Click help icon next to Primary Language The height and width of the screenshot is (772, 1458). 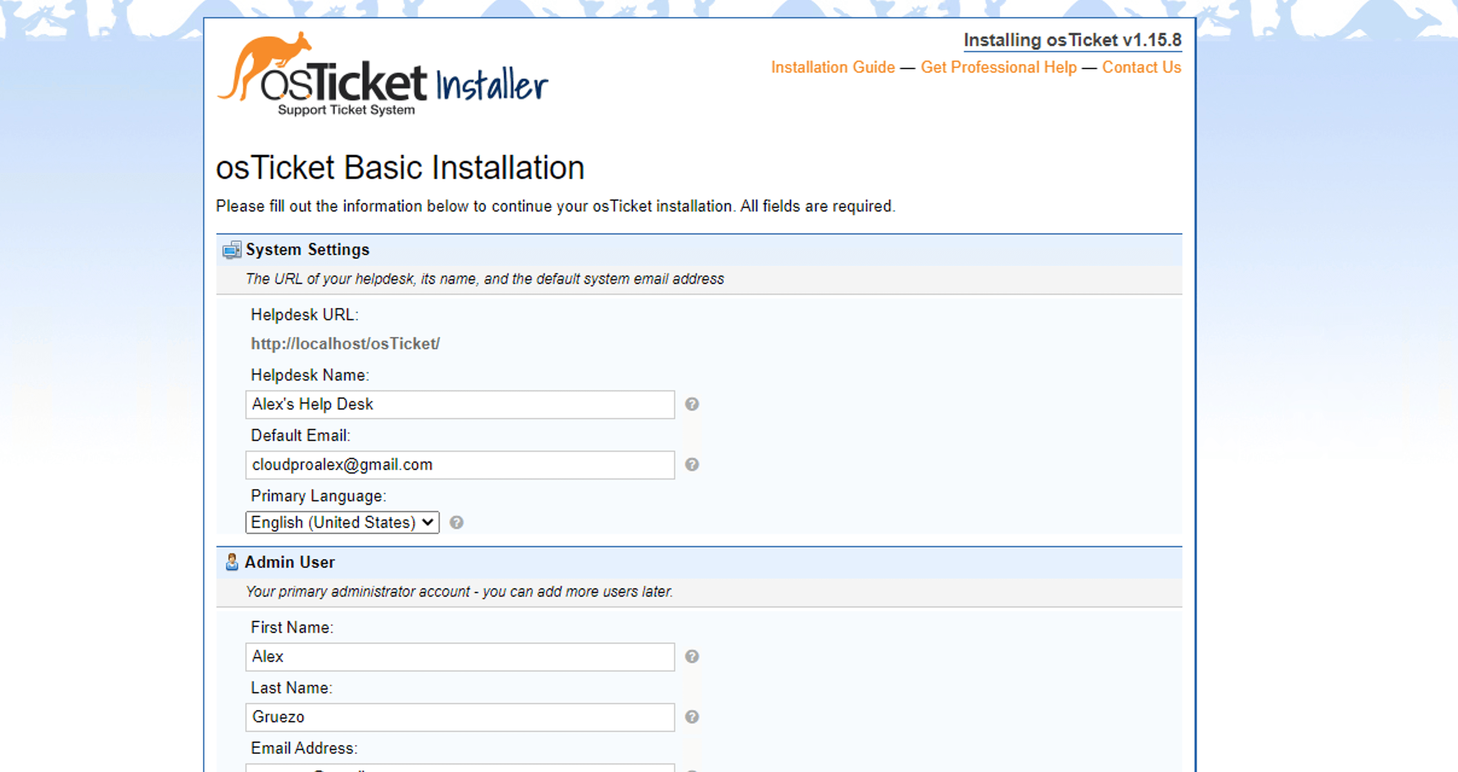pyautogui.click(x=457, y=523)
